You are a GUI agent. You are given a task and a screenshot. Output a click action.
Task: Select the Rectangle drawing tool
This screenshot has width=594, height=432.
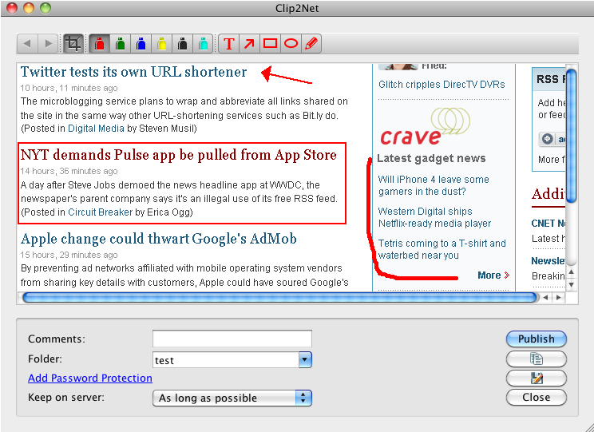(270, 44)
